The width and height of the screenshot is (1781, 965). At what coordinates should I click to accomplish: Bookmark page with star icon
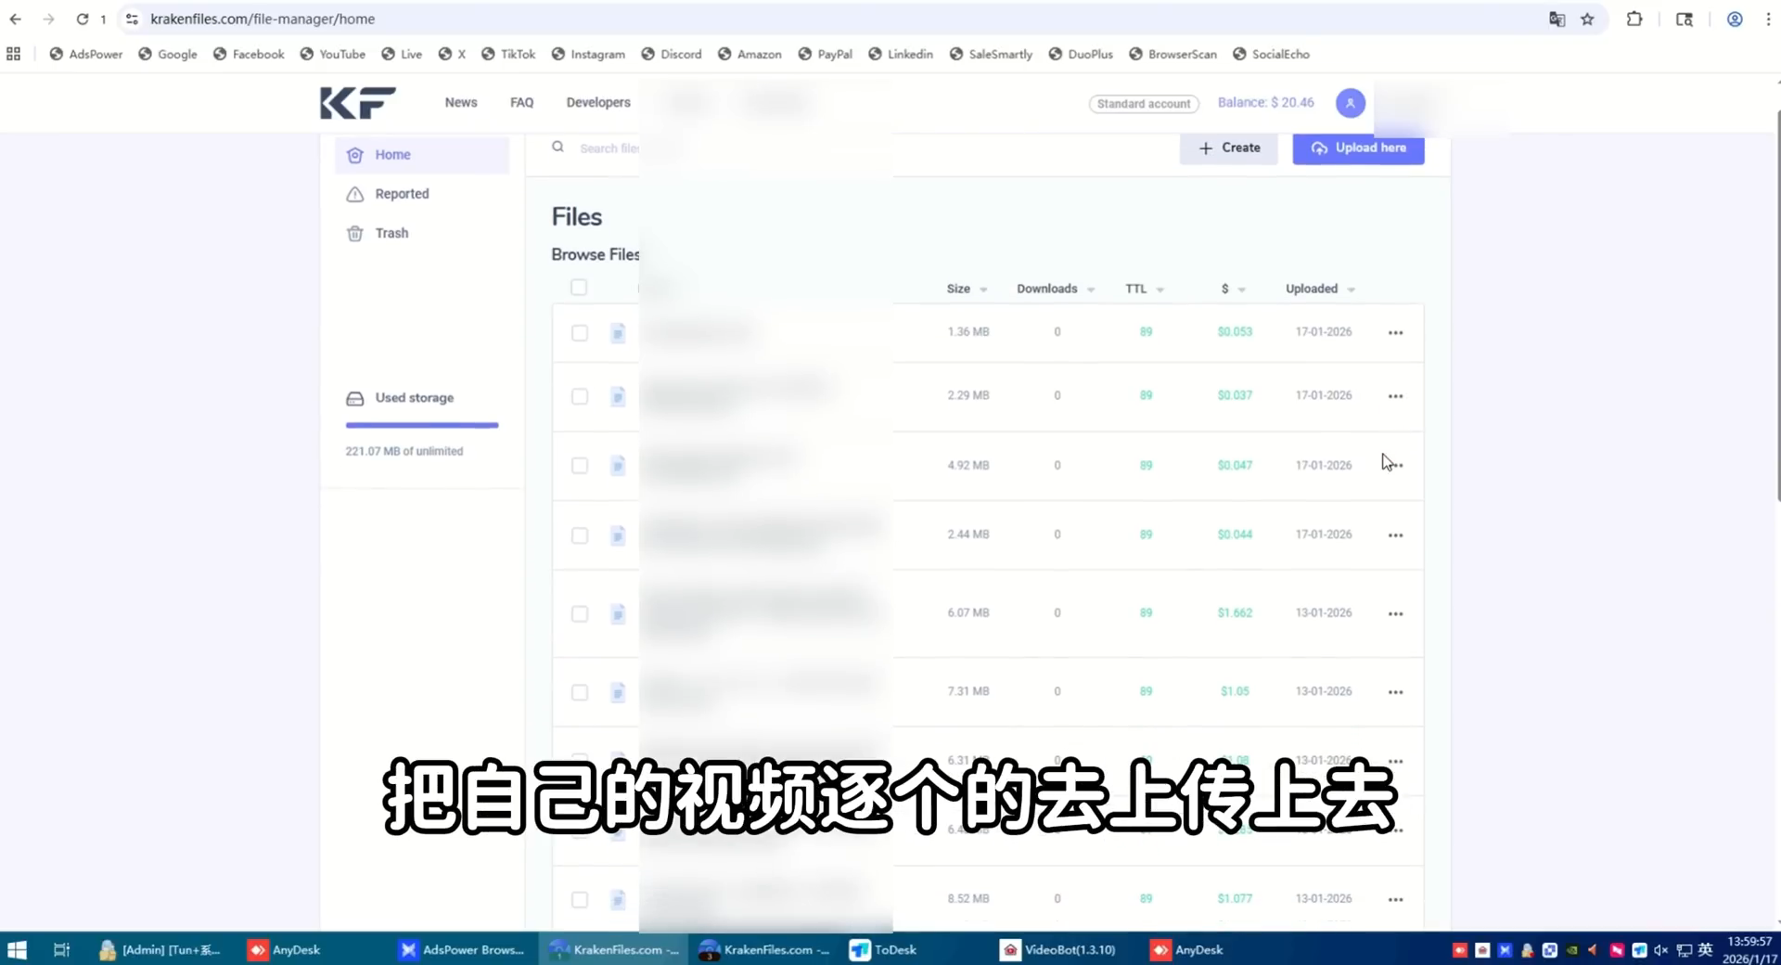[1587, 19]
